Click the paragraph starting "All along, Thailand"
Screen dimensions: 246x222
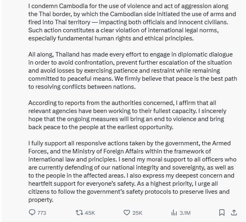(x=133, y=71)
